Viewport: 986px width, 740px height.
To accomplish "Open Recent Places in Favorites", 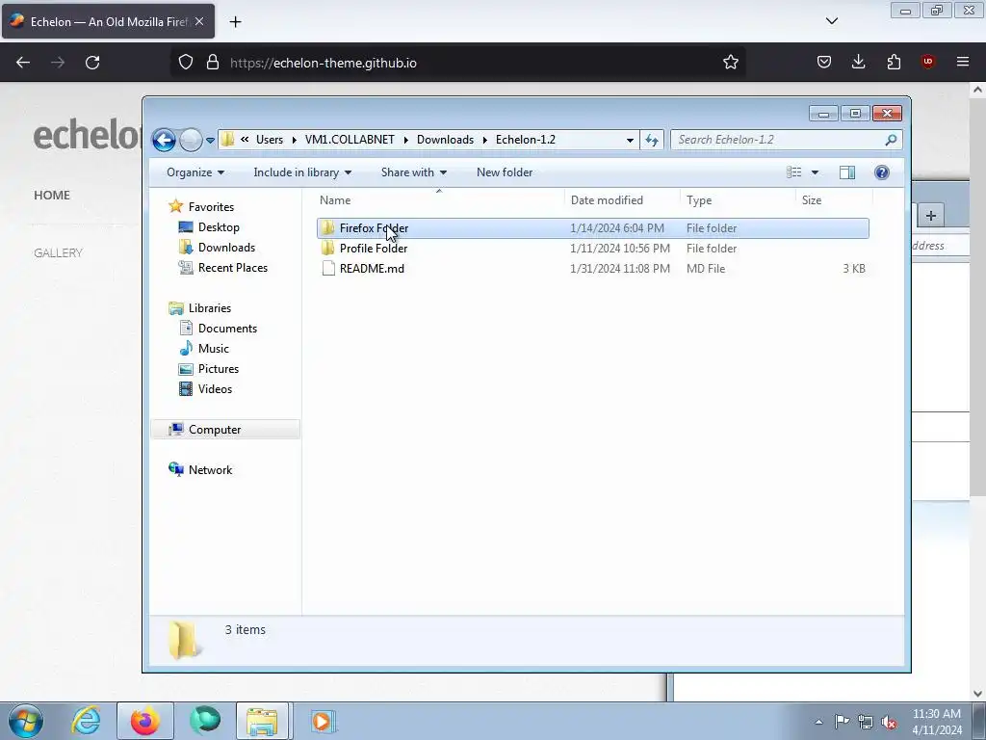I will click(x=232, y=268).
